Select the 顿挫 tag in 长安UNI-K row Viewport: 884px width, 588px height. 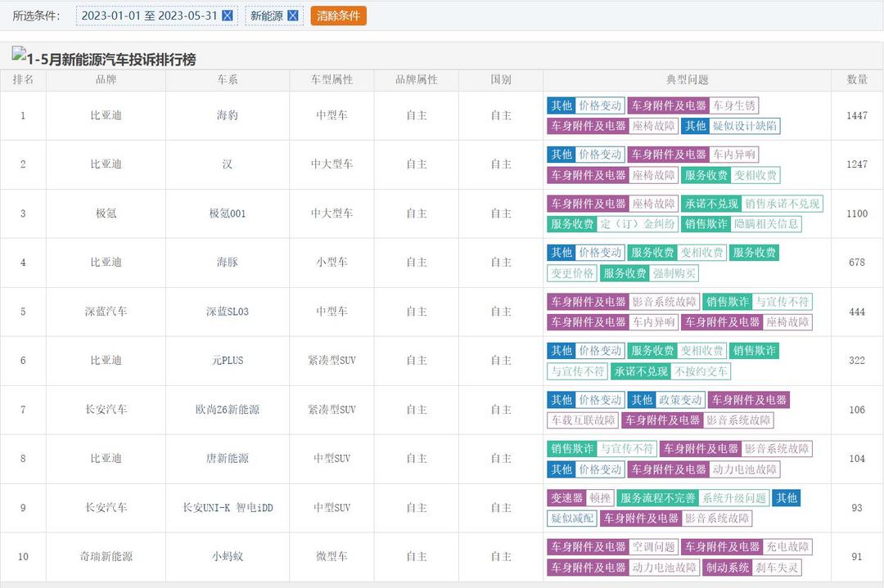pos(599,498)
